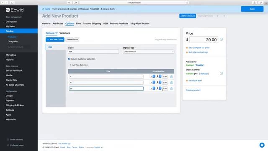Screen dimensions: 268x151
Task: Open Preview product link
Action: click(193, 90)
